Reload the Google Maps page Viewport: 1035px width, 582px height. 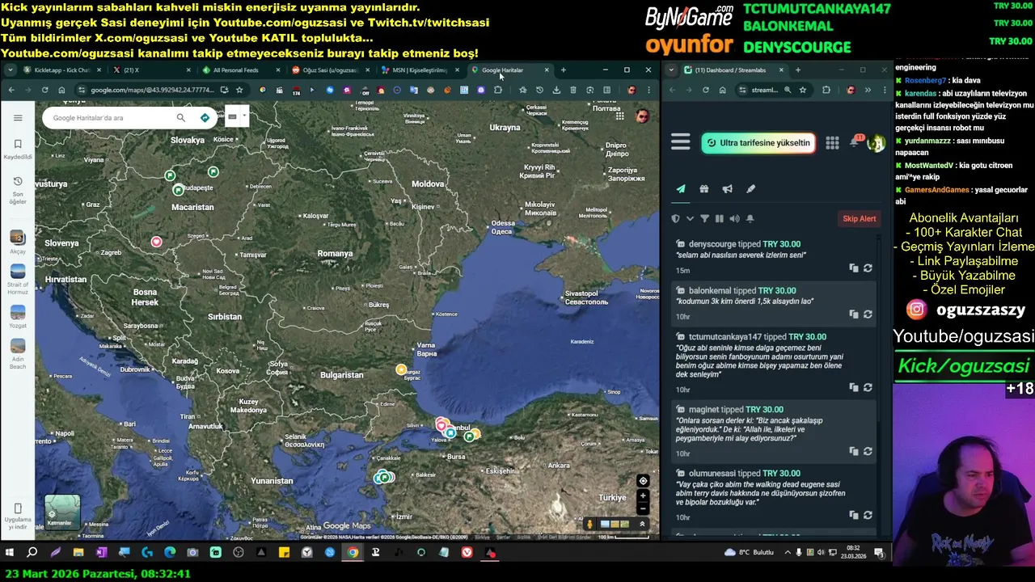coord(45,90)
